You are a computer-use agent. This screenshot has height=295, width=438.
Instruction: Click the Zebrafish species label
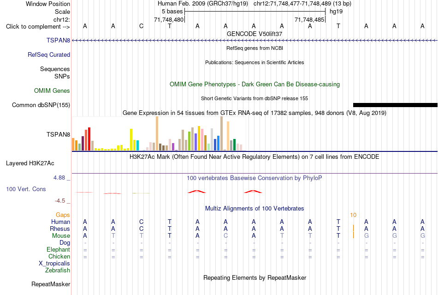point(58,271)
